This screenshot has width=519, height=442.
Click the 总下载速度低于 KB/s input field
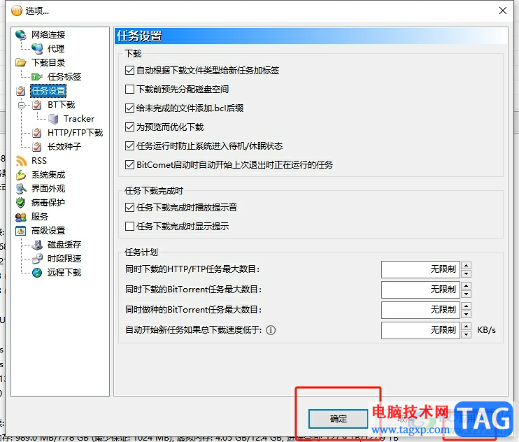[x=420, y=330]
